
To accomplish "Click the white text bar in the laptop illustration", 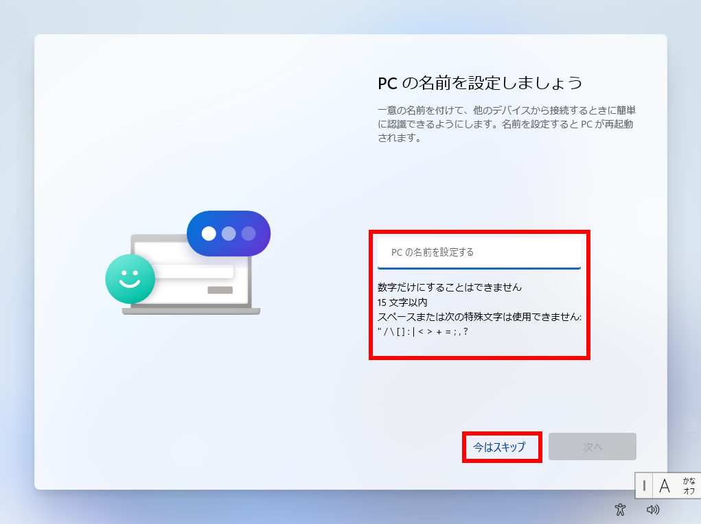I will click(x=194, y=272).
